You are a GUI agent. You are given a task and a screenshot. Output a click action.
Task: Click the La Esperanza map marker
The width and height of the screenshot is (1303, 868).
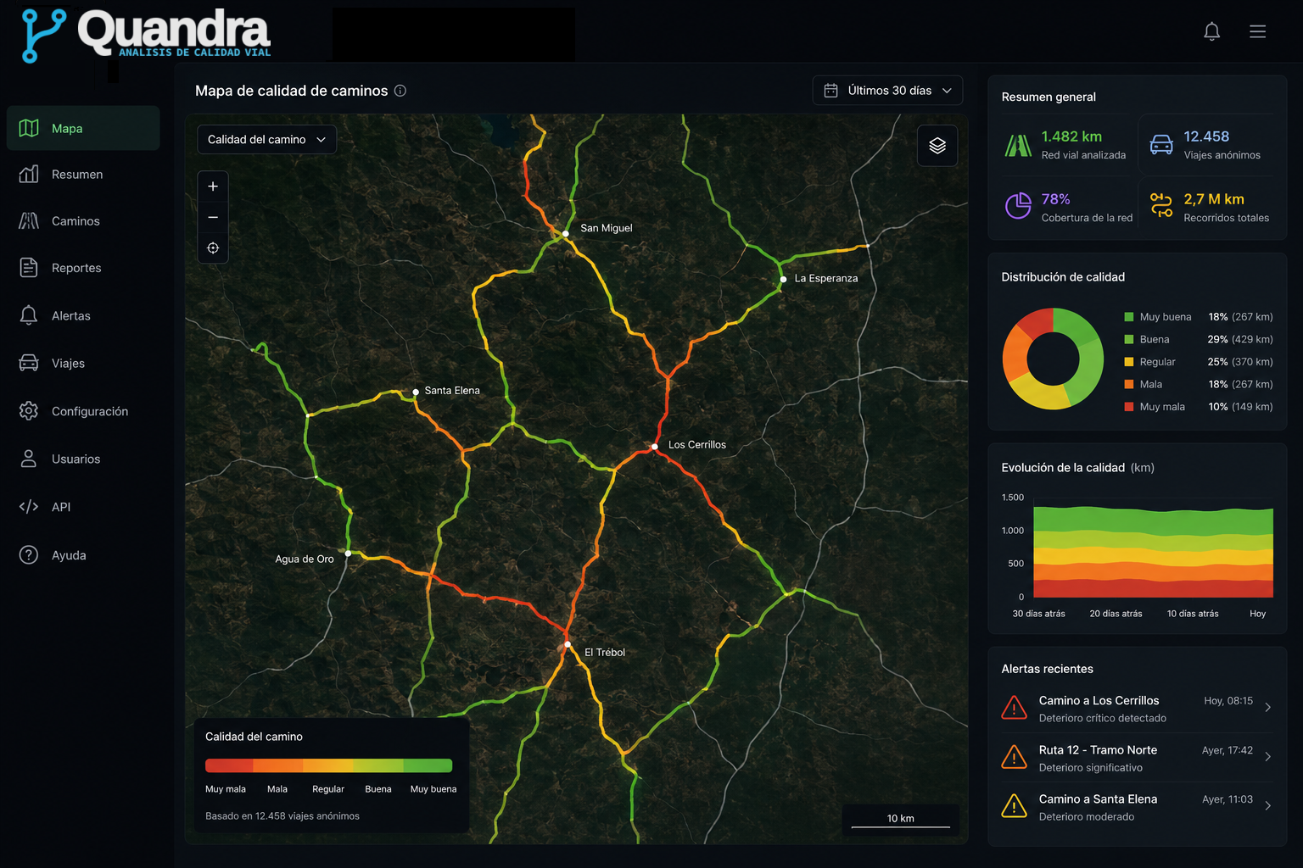(x=783, y=279)
